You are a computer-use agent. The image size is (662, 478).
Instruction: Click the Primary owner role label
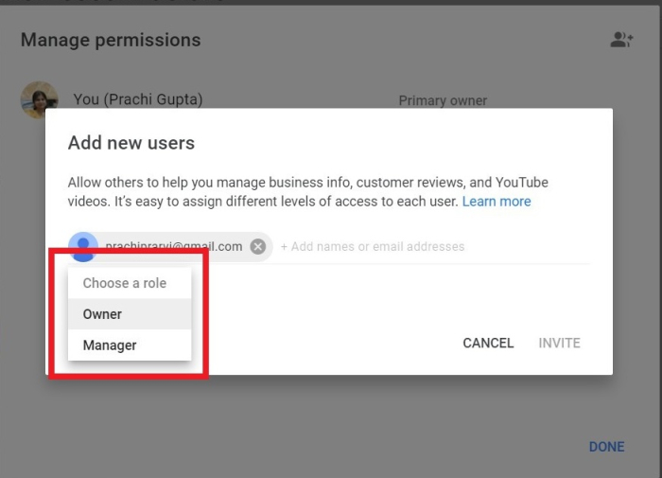[443, 100]
